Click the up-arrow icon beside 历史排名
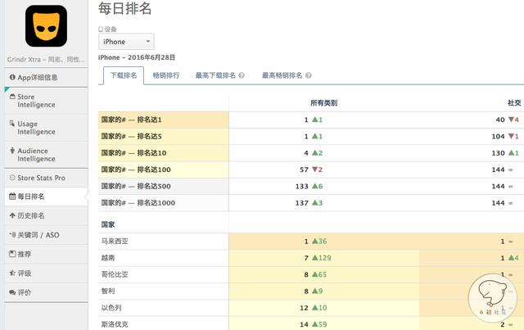This screenshot has width=524, height=330. [x=12, y=215]
